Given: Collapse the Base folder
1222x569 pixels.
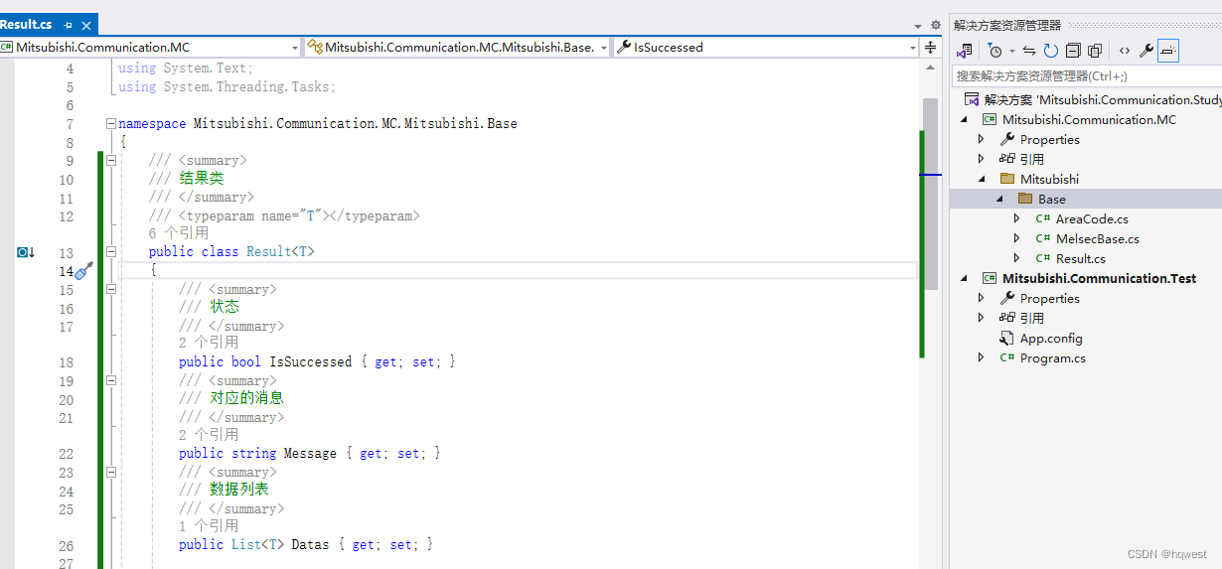Looking at the screenshot, I should coord(999,199).
